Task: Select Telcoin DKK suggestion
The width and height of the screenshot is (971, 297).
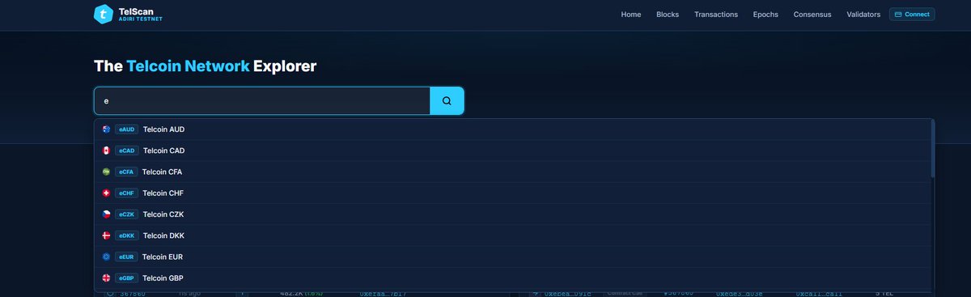Action: pos(513,235)
